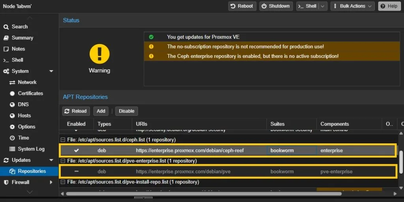Sort by the URIs column header
This screenshot has width=404, height=202.
(x=199, y=124)
